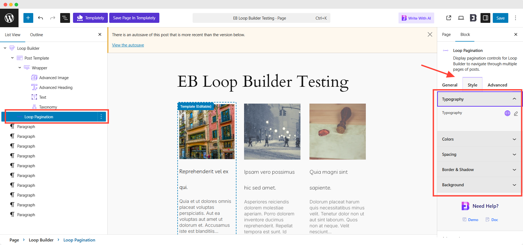Switch to Block settings tab
The height and width of the screenshot is (245, 523).
pyautogui.click(x=465, y=35)
